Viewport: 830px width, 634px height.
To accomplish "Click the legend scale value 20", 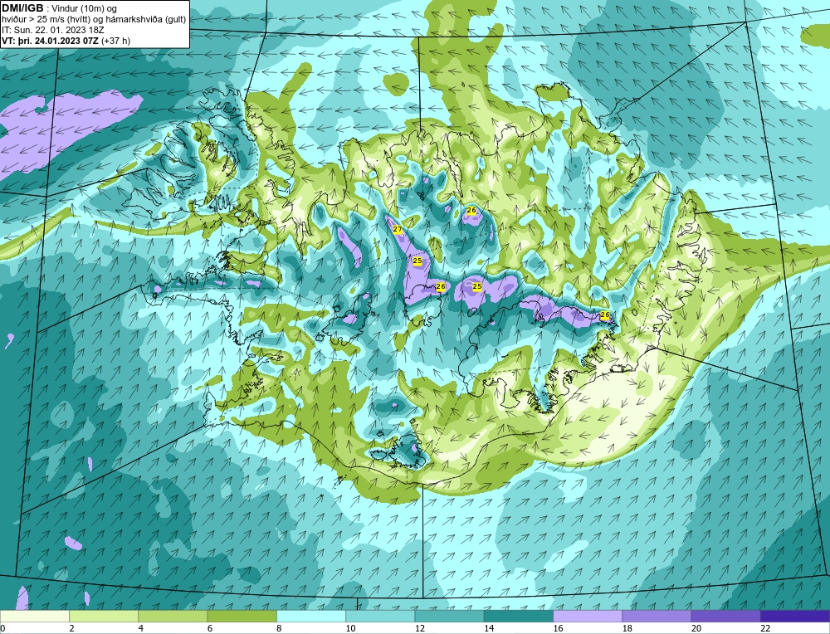I will (x=696, y=628).
